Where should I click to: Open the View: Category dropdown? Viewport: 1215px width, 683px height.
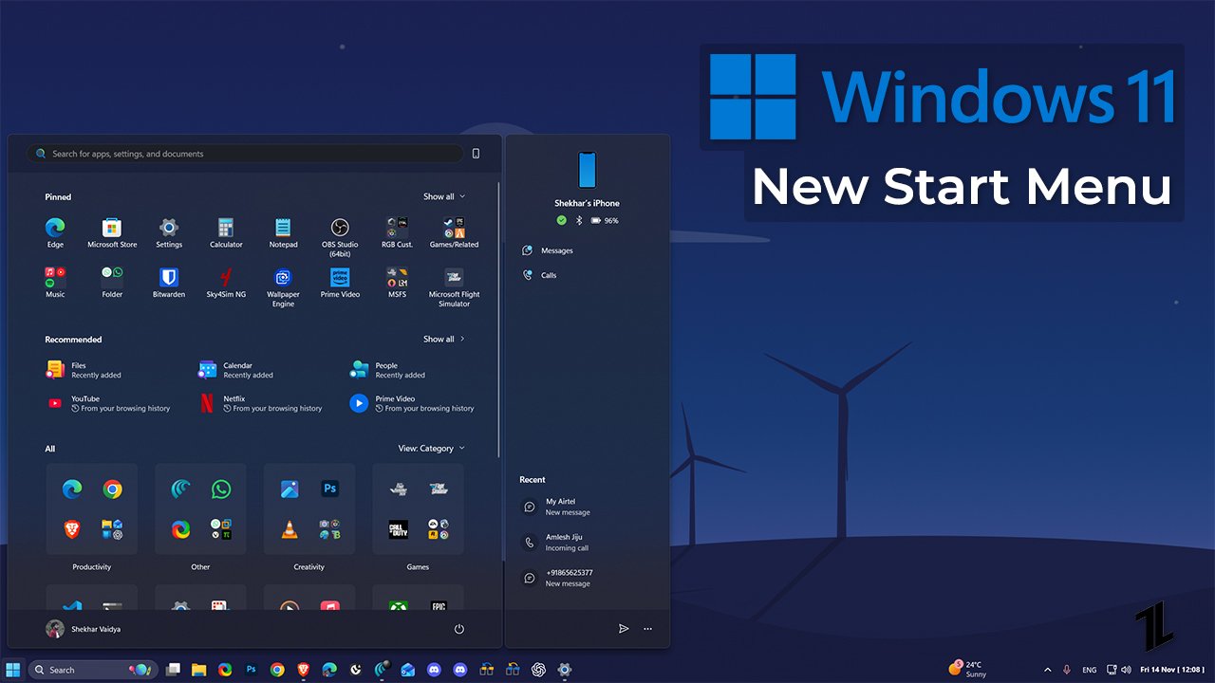coord(429,448)
